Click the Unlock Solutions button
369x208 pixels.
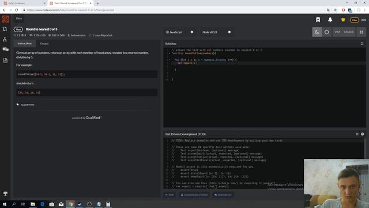click(194, 195)
